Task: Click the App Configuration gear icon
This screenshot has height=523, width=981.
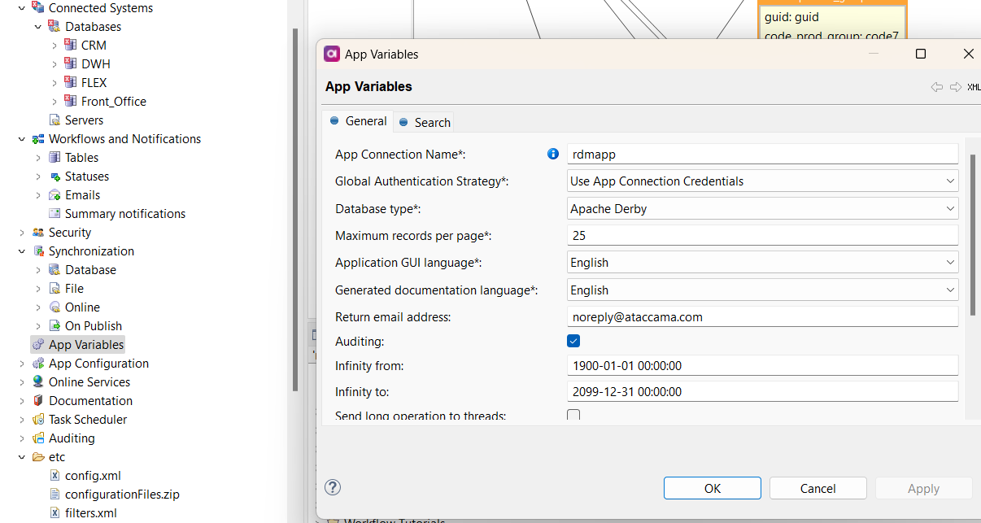Action: (38, 364)
